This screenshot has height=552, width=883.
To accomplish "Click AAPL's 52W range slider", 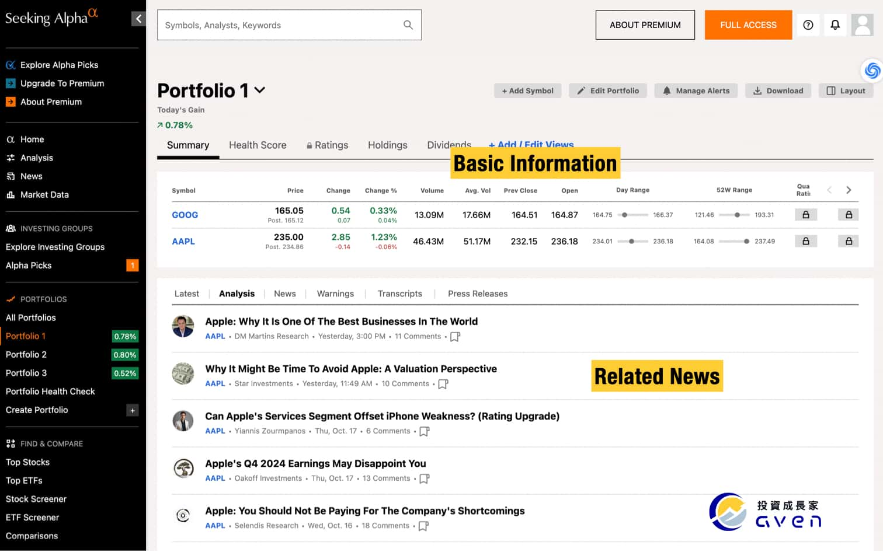I will (x=734, y=241).
